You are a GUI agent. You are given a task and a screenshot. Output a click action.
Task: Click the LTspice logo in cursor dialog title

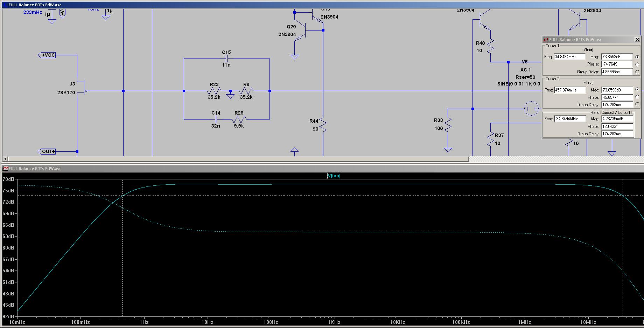546,40
